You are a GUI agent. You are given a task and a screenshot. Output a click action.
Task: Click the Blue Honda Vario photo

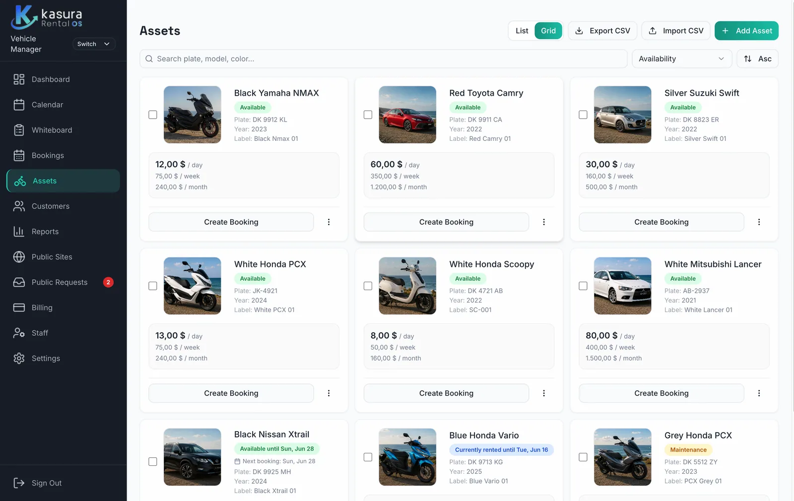(x=407, y=457)
